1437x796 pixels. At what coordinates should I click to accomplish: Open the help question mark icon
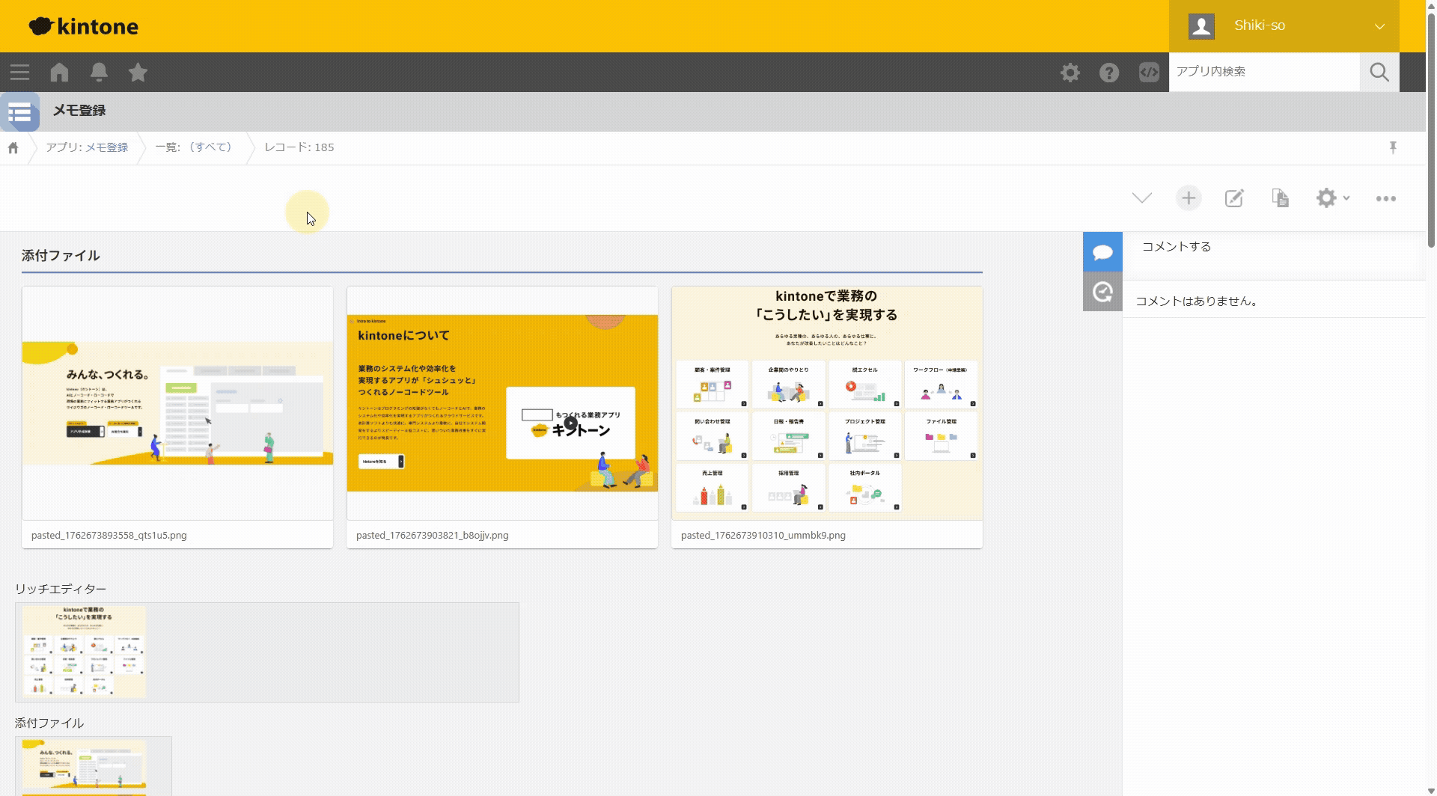[1109, 73]
